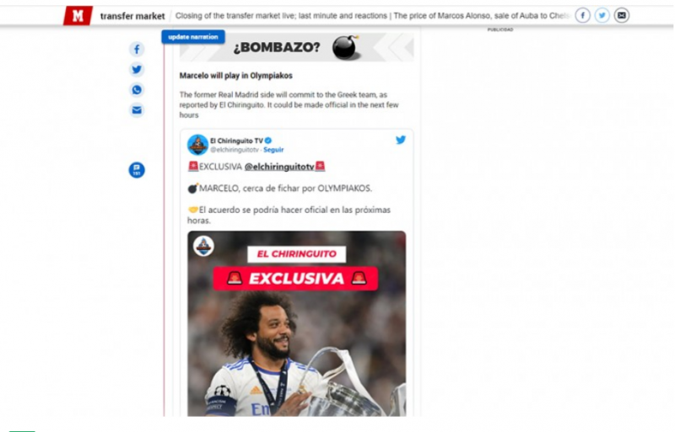Open the Marcelo exclusive tweet image
675x432 pixels.
click(x=297, y=323)
